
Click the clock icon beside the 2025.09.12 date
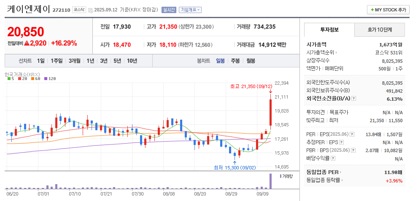click(x=90, y=10)
